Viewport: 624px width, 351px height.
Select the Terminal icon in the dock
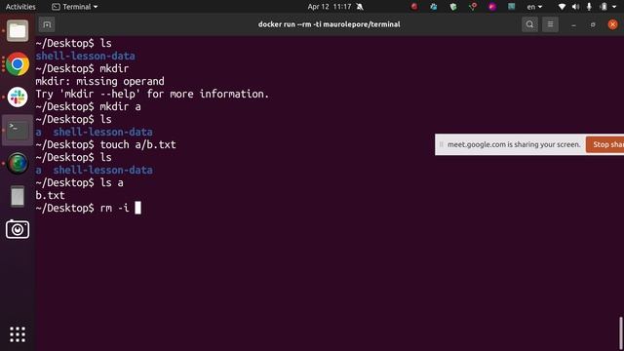pyautogui.click(x=18, y=130)
